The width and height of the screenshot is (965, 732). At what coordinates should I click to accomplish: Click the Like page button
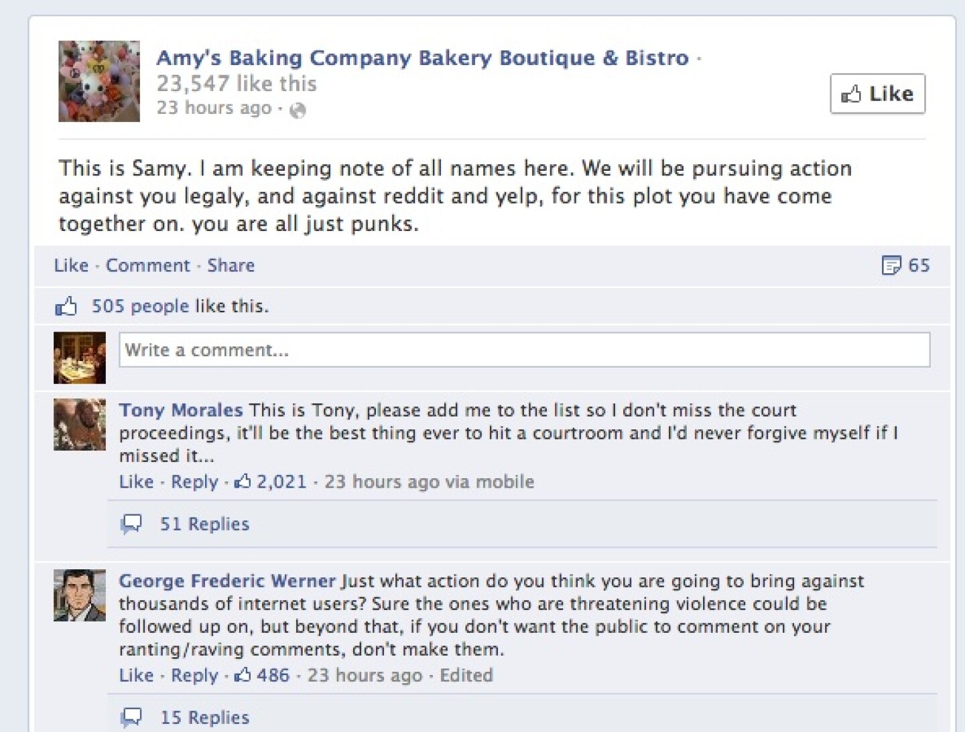click(x=877, y=94)
